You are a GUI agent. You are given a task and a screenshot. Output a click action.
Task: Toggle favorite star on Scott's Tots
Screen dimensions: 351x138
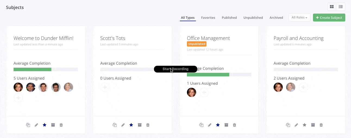point(131,125)
